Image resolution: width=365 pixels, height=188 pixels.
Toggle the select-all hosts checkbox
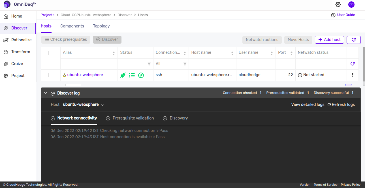click(x=51, y=53)
